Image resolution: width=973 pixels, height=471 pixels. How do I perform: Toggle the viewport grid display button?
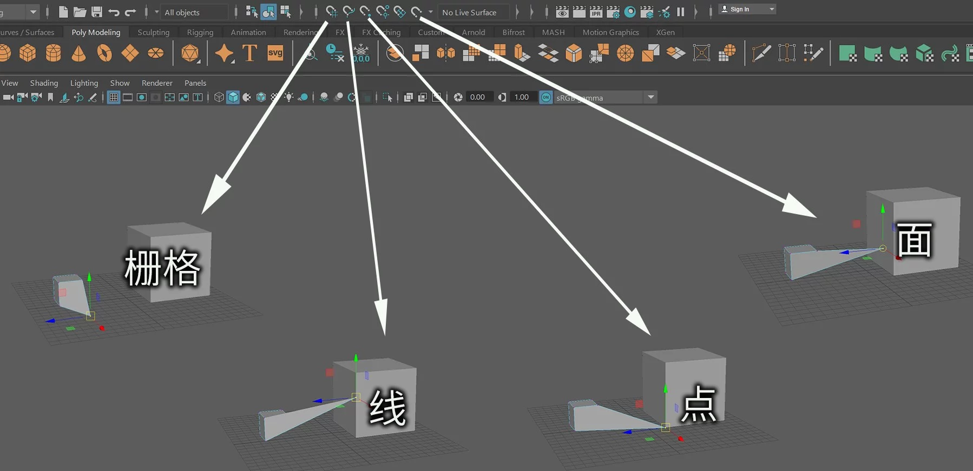click(x=113, y=97)
